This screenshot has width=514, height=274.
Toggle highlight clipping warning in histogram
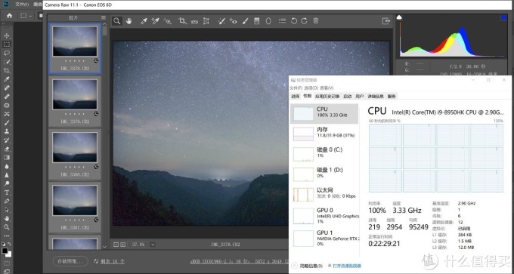504,17
